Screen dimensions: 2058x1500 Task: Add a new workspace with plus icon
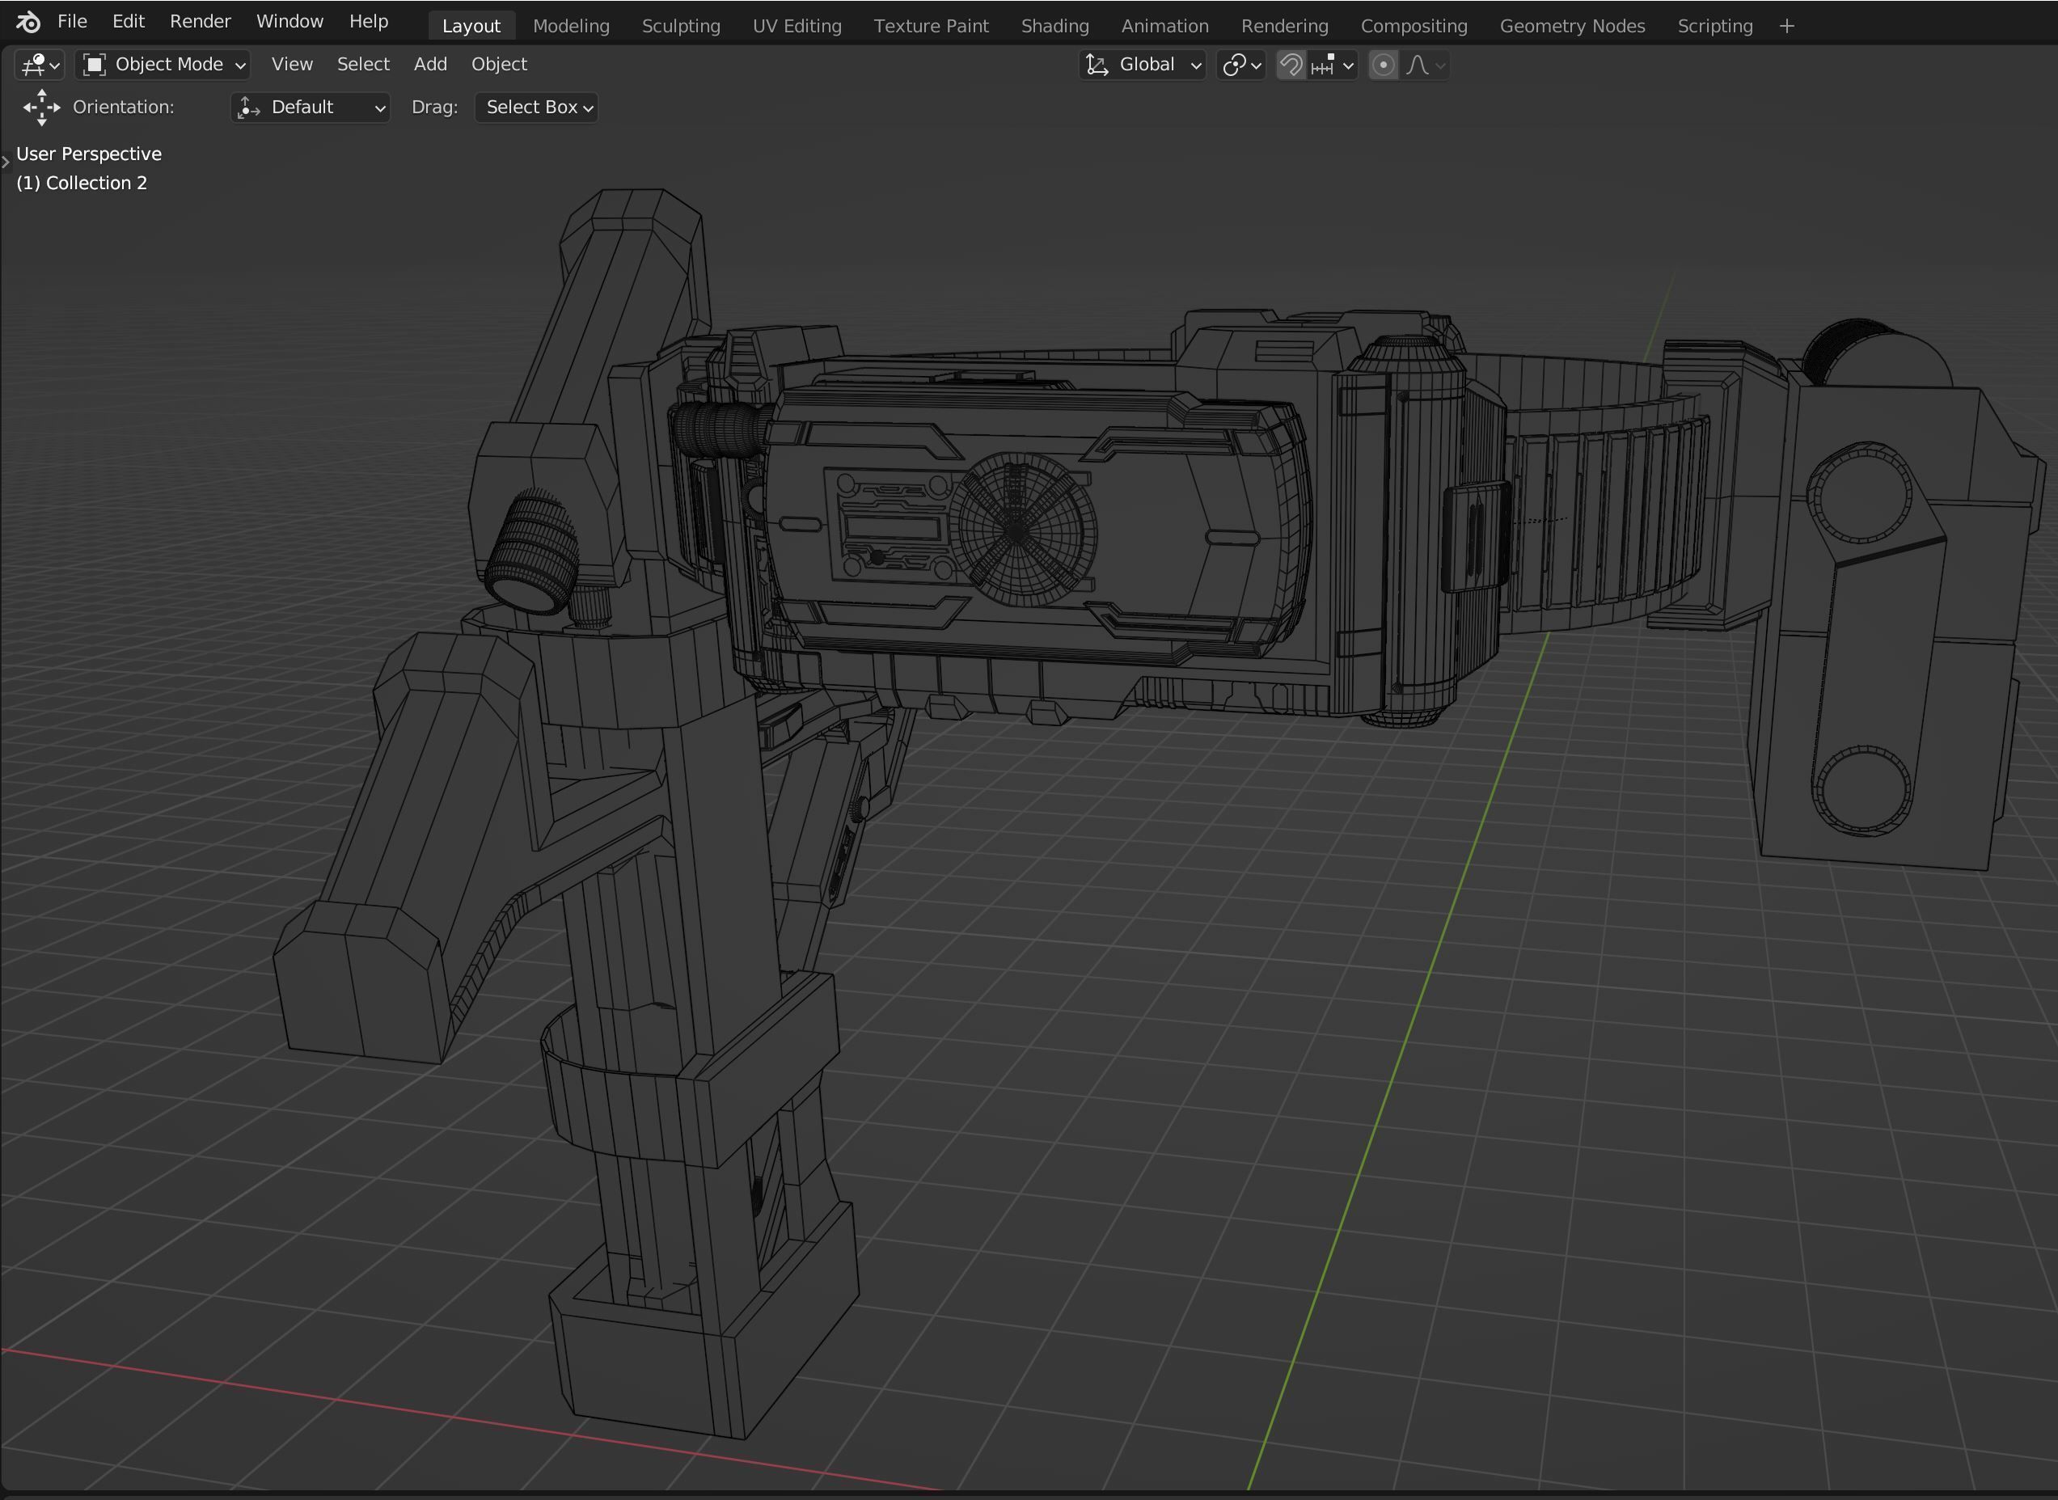pyautogui.click(x=1786, y=27)
